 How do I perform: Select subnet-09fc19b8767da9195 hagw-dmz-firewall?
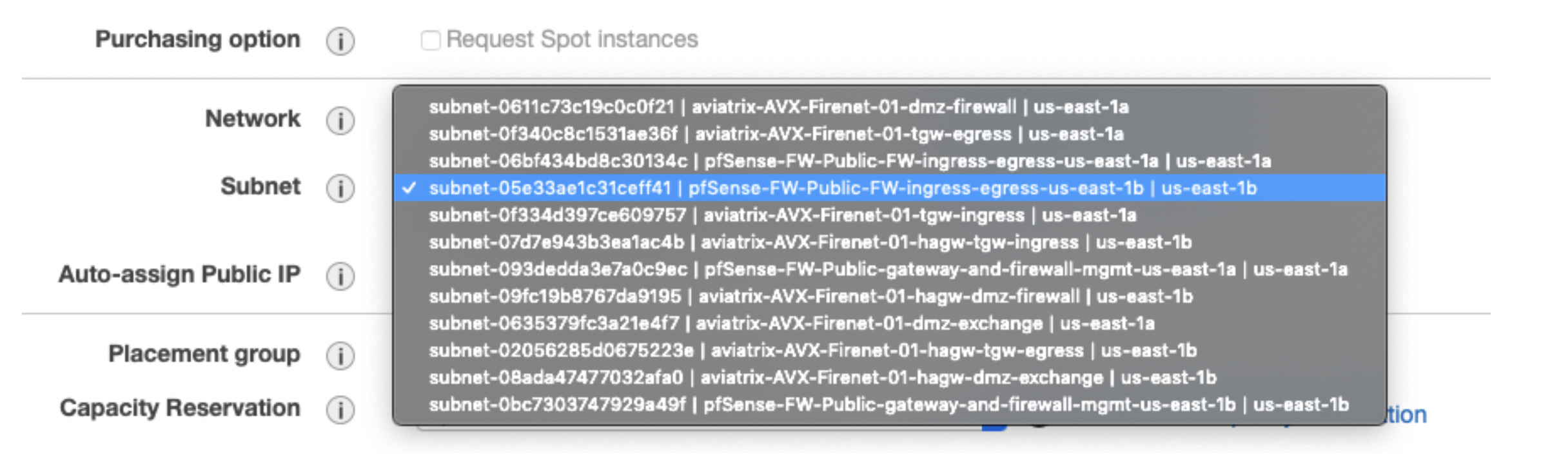tap(810, 297)
